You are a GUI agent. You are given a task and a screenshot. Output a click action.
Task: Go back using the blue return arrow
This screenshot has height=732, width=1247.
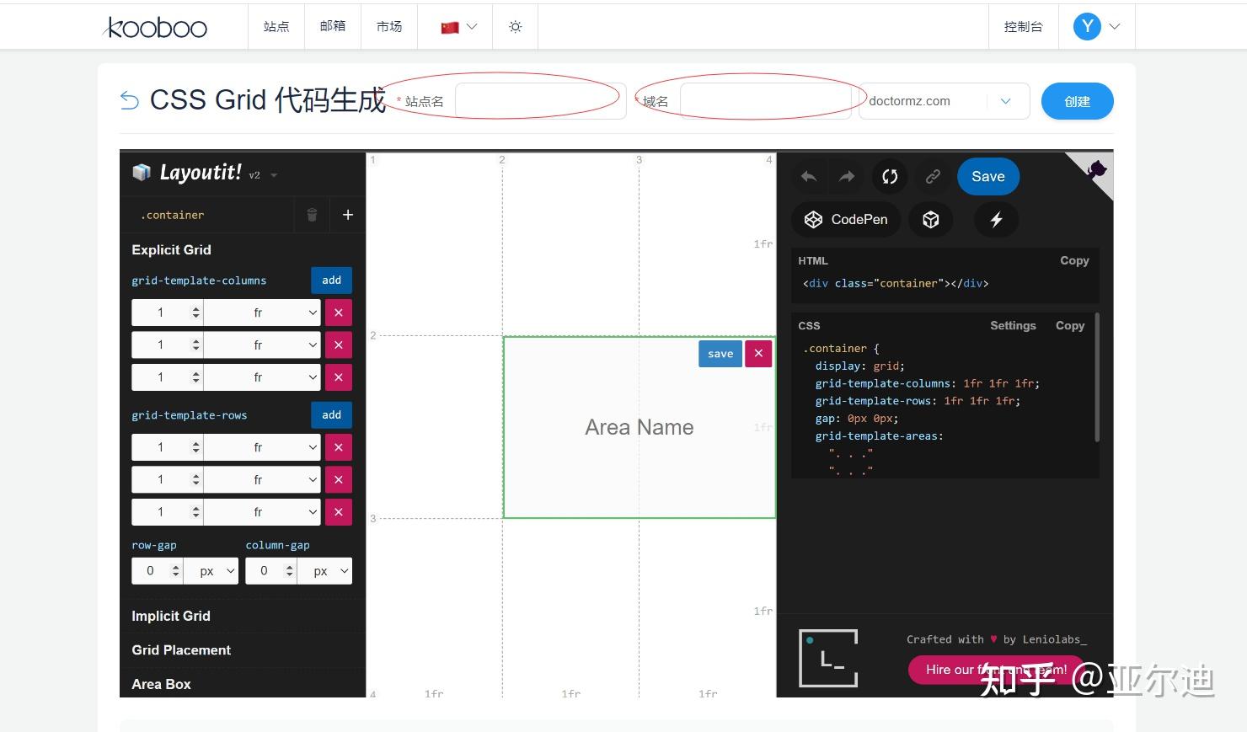click(130, 100)
